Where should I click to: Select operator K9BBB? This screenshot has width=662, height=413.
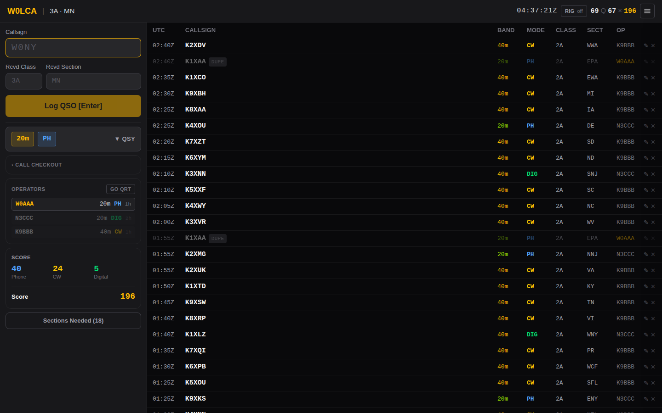point(73,232)
